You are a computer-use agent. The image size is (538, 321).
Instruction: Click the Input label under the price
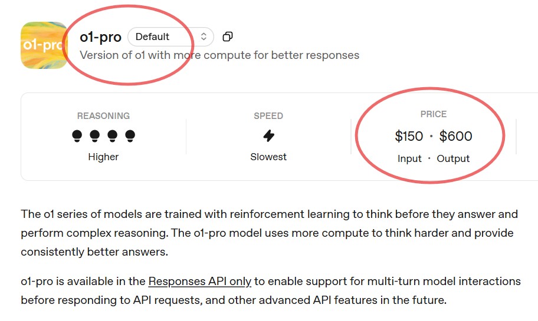point(409,158)
